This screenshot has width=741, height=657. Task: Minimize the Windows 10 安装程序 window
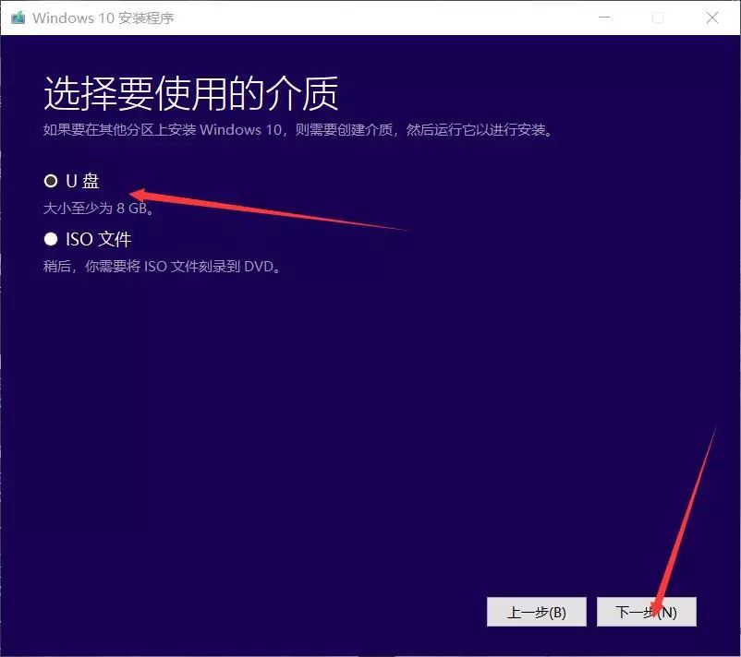604,18
